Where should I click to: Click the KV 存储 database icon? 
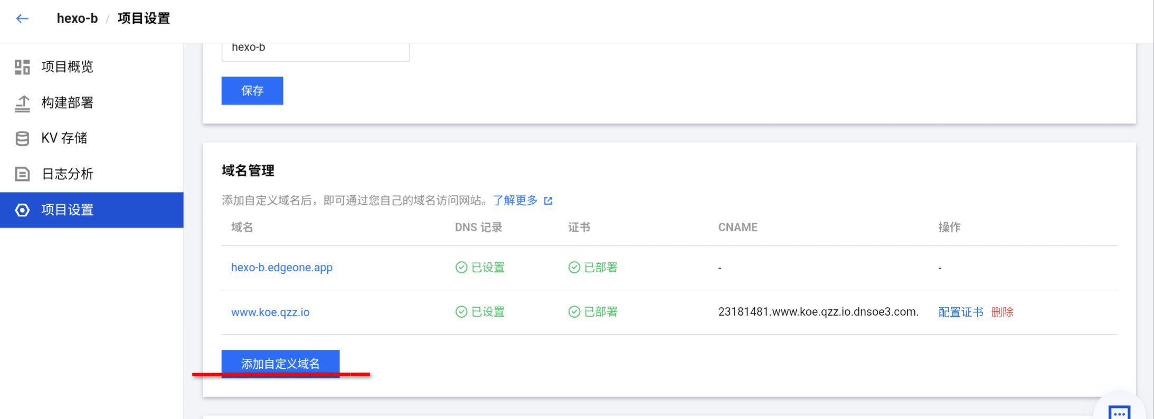pyautogui.click(x=22, y=138)
